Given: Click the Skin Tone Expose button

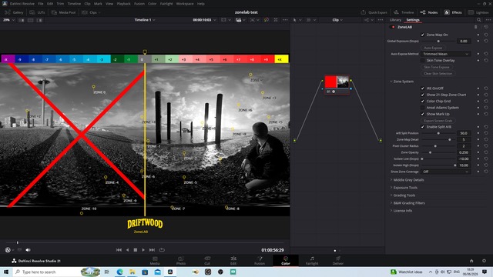Looking at the screenshot, I should [437, 67].
